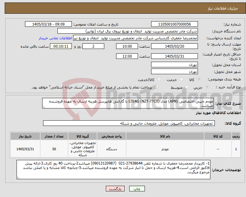Click the چاپ print button
The width and height of the screenshot is (246, 197).
coord(137,189)
